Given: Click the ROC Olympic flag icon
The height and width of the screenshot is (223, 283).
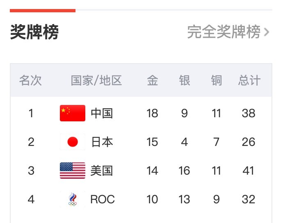Looking at the screenshot, I should coord(73,200).
